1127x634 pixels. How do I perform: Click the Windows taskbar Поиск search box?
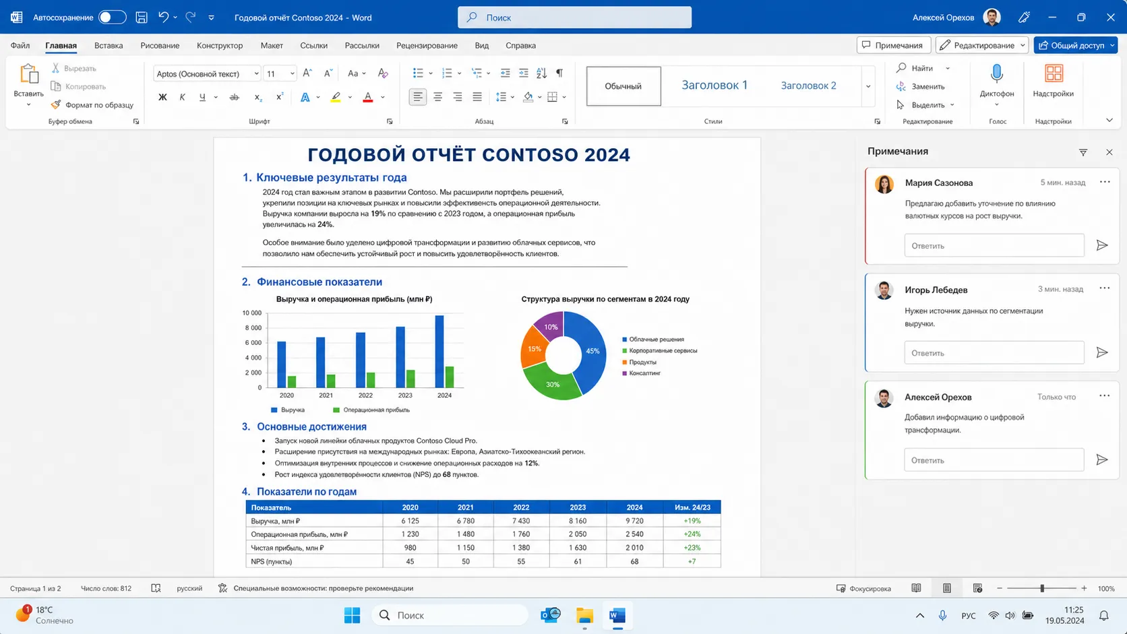[450, 615]
